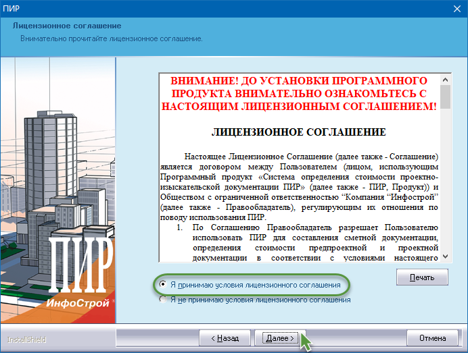Proceed with the "Далее" button
This screenshot has height=353, width=468.
(280, 338)
